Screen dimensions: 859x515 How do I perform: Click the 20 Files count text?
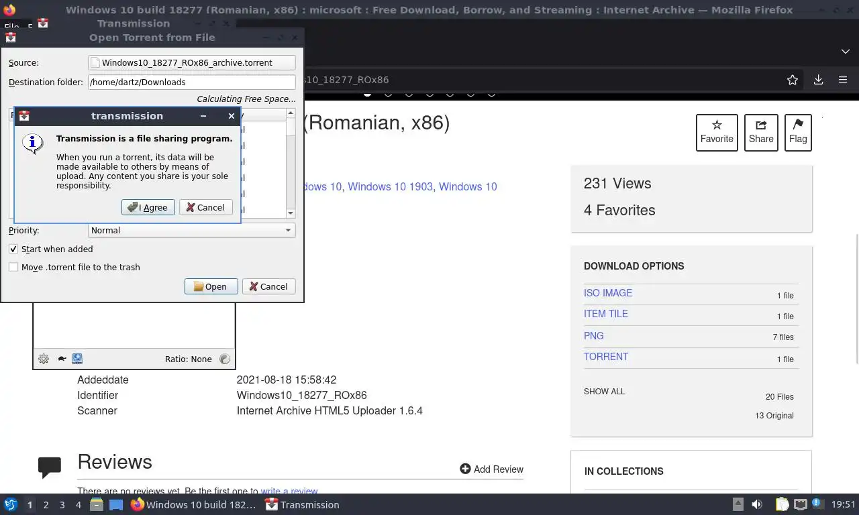click(780, 397)
